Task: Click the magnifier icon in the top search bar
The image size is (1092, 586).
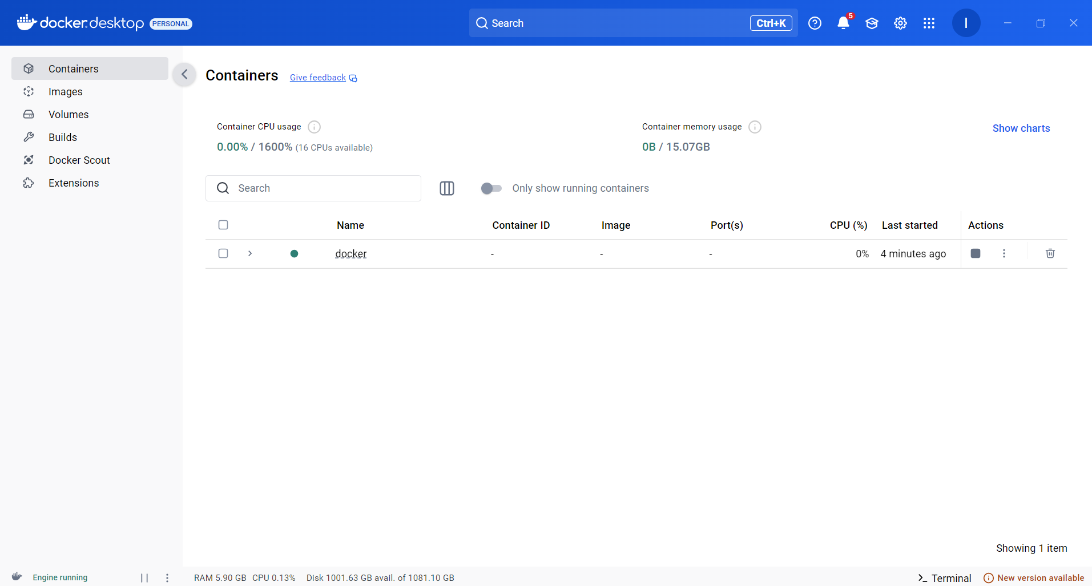Action: 482,23
